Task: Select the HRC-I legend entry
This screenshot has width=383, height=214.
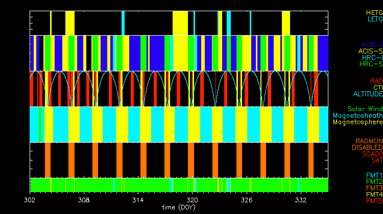Action: click(x=372, y=58)
